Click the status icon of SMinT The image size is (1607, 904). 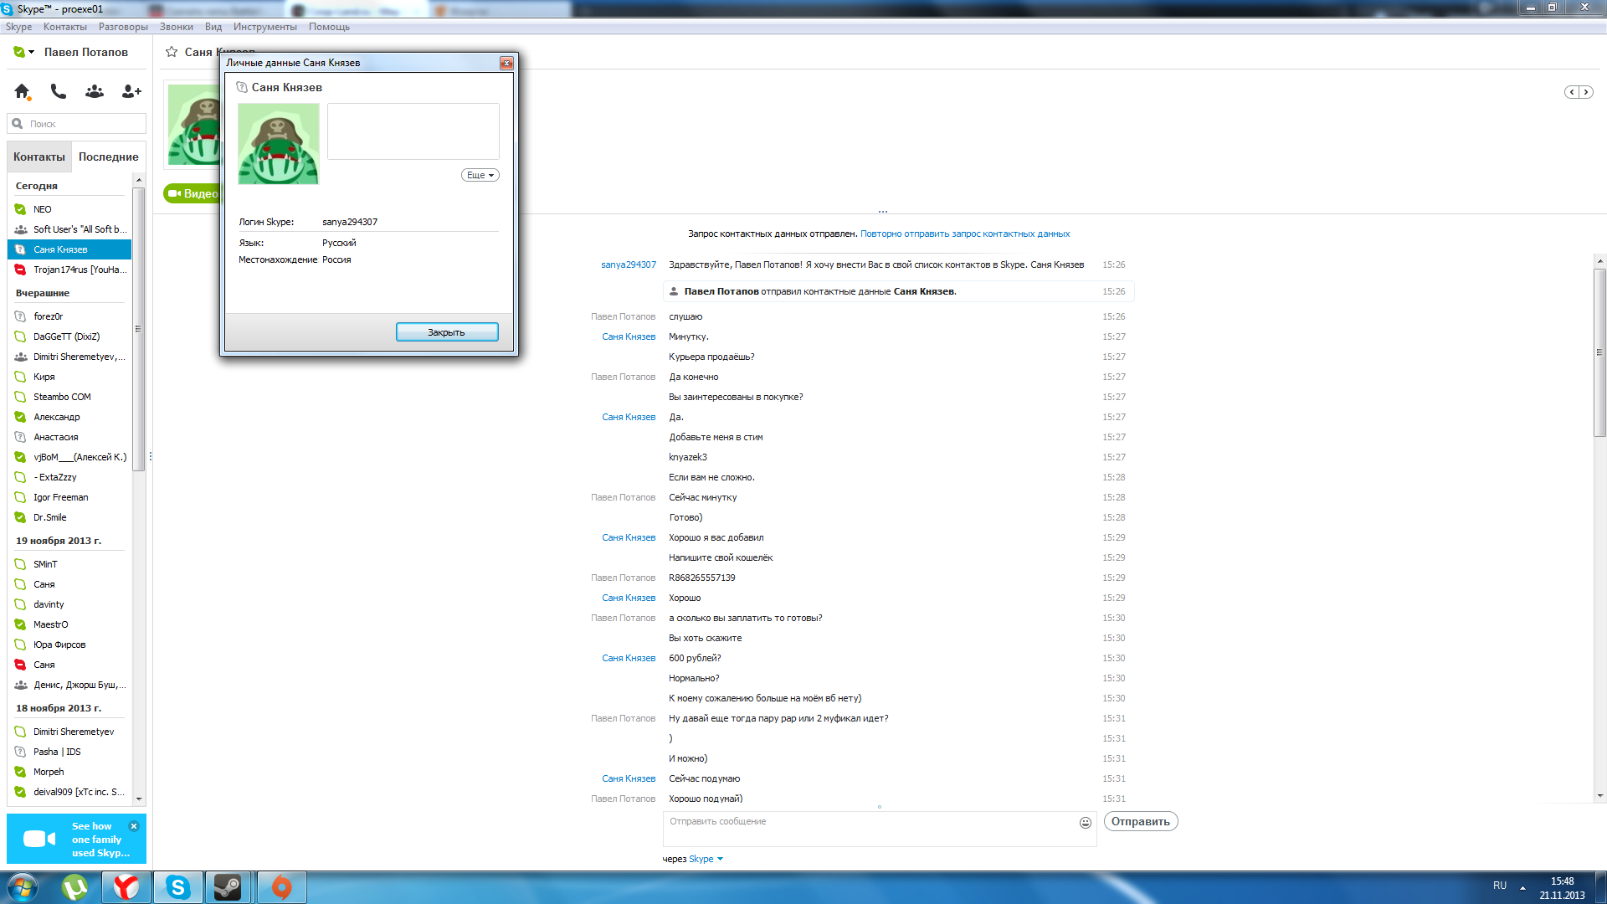[21, 564]
